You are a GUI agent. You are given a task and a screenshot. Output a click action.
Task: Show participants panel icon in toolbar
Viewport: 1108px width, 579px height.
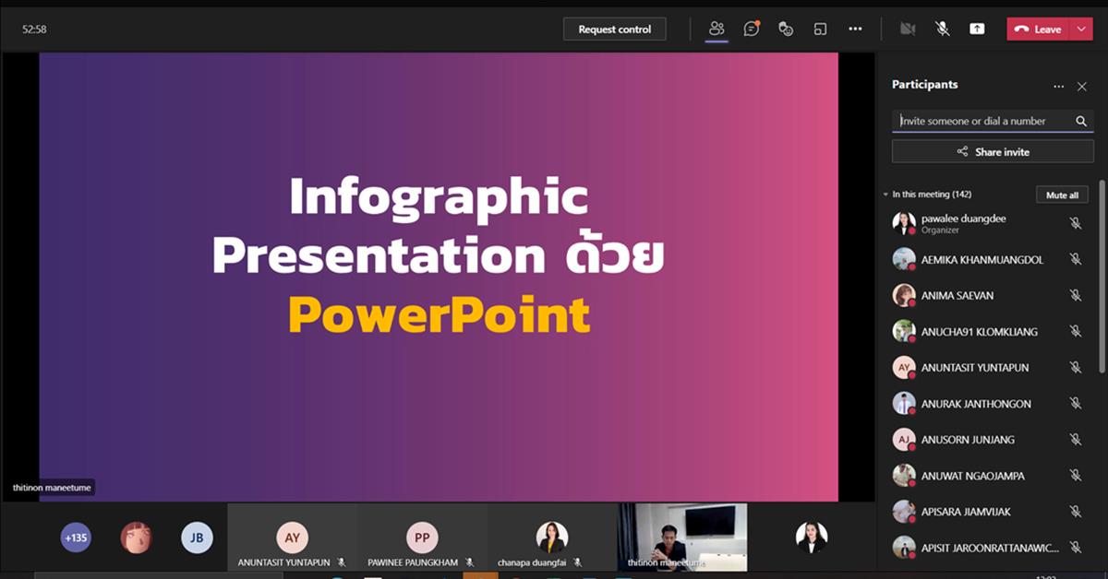point(717,29)
